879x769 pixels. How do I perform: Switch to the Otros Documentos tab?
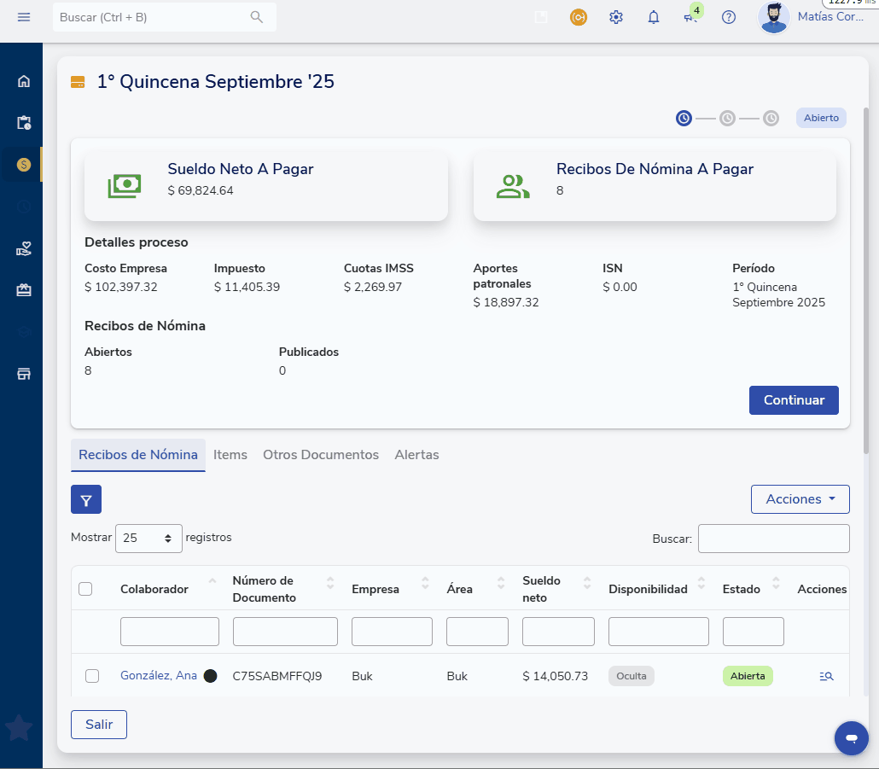pos(321,455)
